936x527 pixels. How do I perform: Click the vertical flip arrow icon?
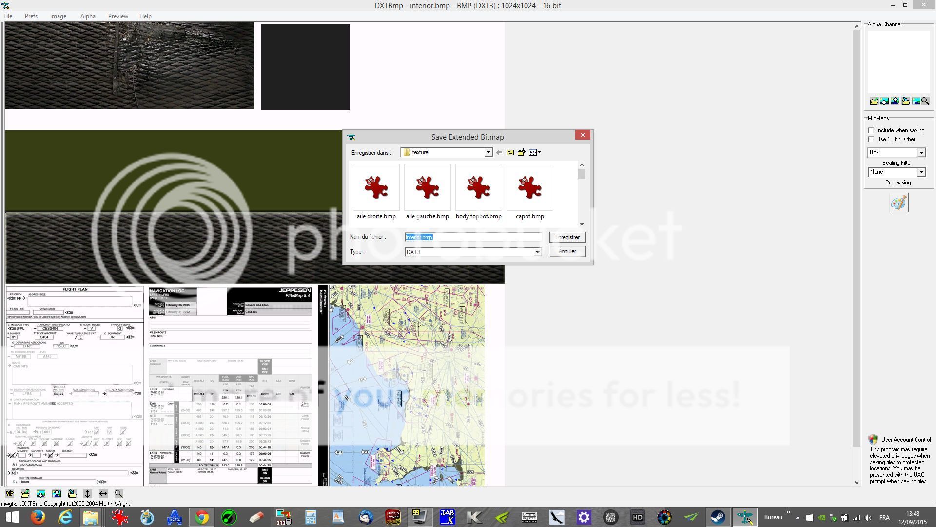pyautogui.click(x=88, y=494)
